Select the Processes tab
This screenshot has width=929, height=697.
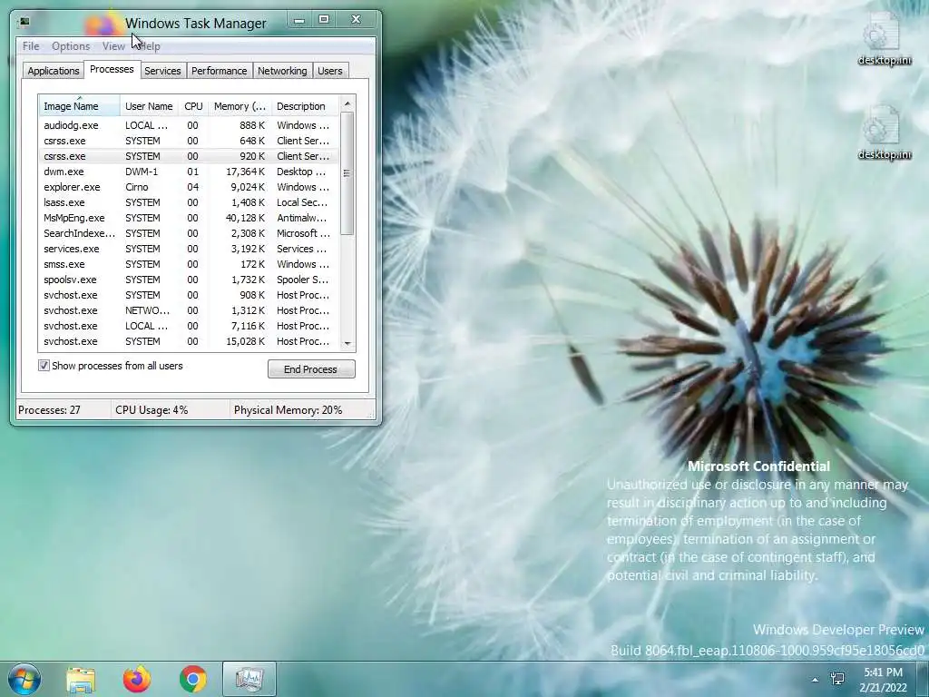(112, 69)
